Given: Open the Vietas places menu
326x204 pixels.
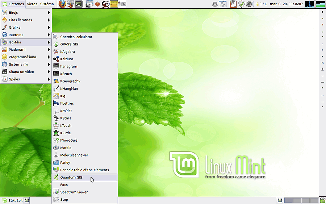Looking at the screenshot, I should (32, 4).
